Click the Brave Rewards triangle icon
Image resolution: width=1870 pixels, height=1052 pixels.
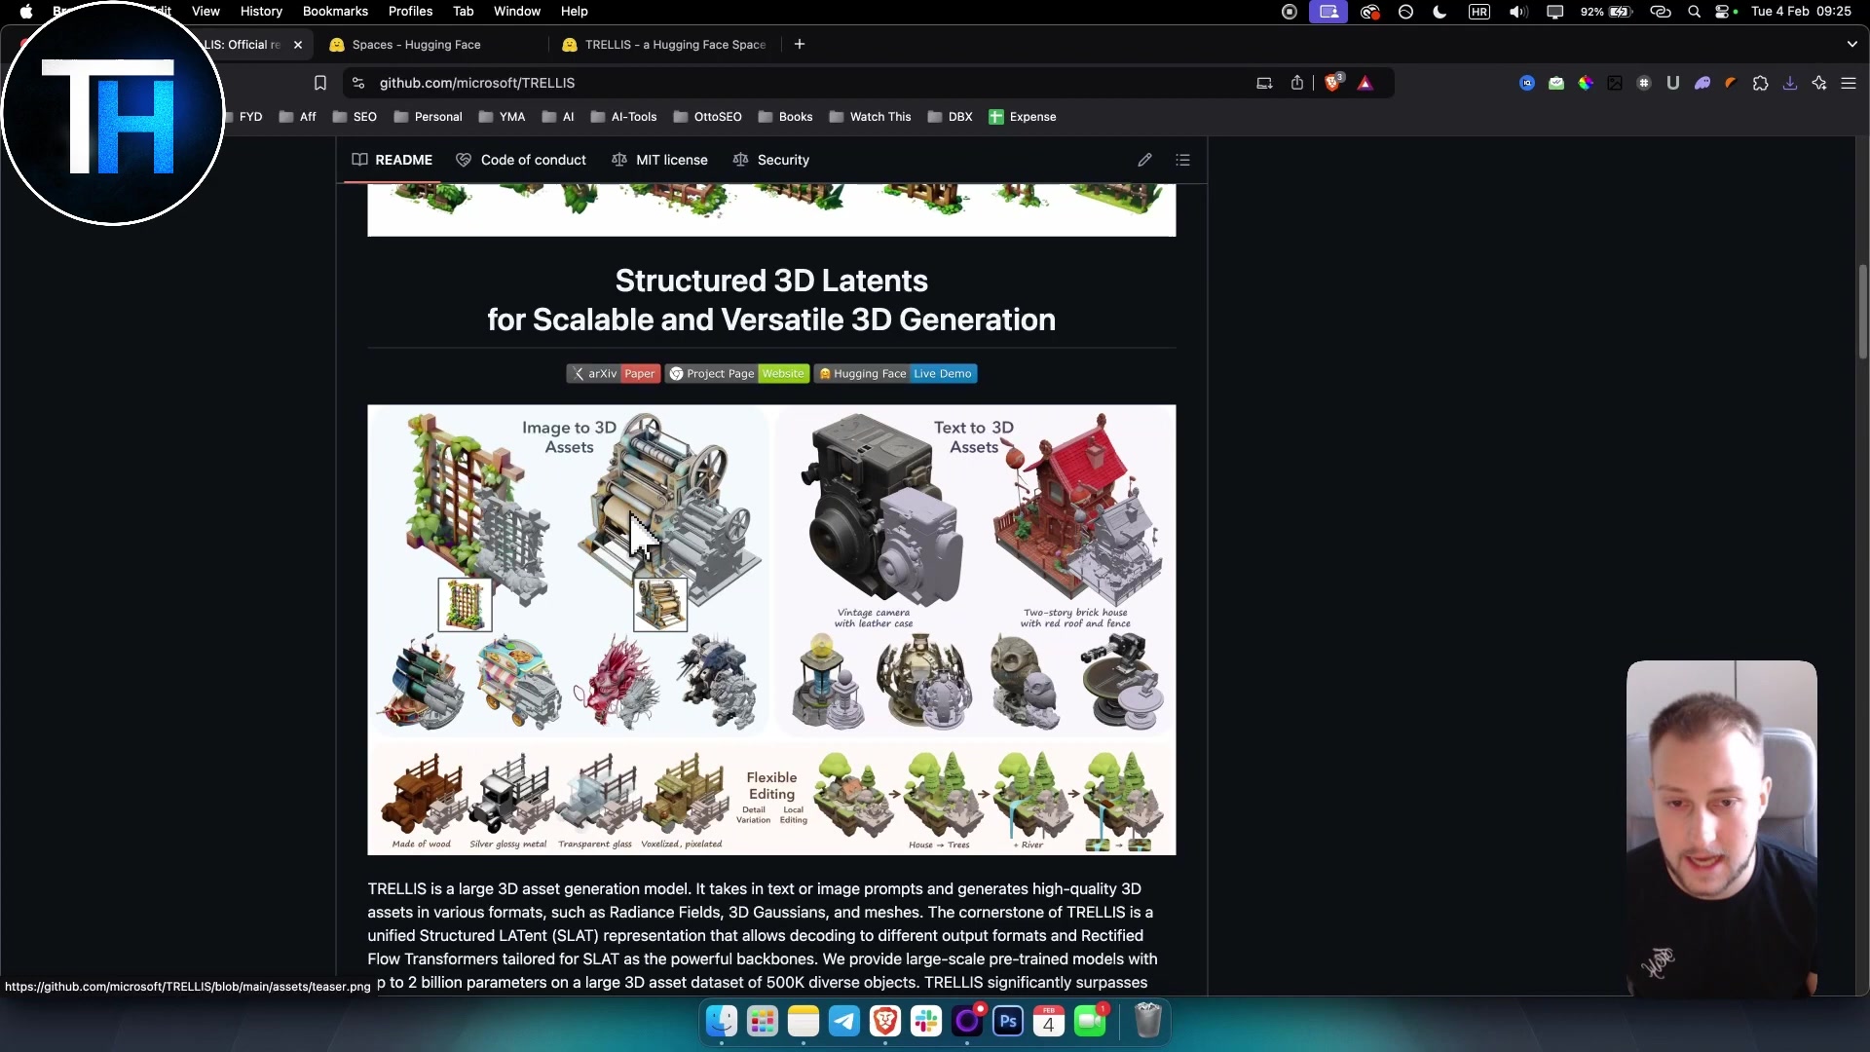[1365, 83]
